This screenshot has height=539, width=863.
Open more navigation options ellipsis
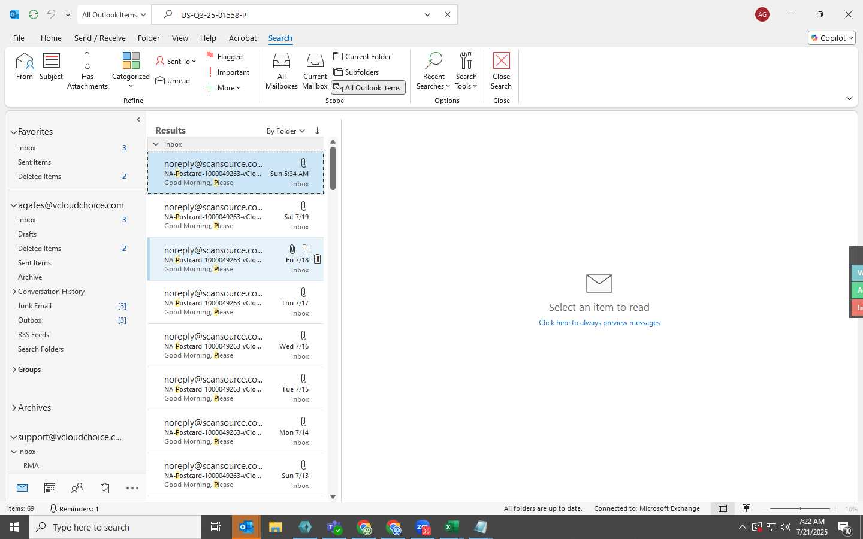pyautogui.click(x=132, y=488)
